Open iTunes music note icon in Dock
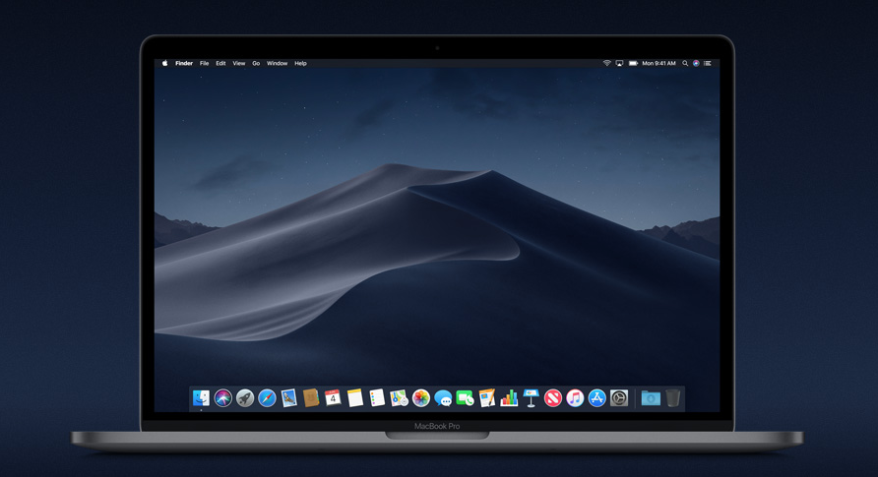 coord(575,398)
